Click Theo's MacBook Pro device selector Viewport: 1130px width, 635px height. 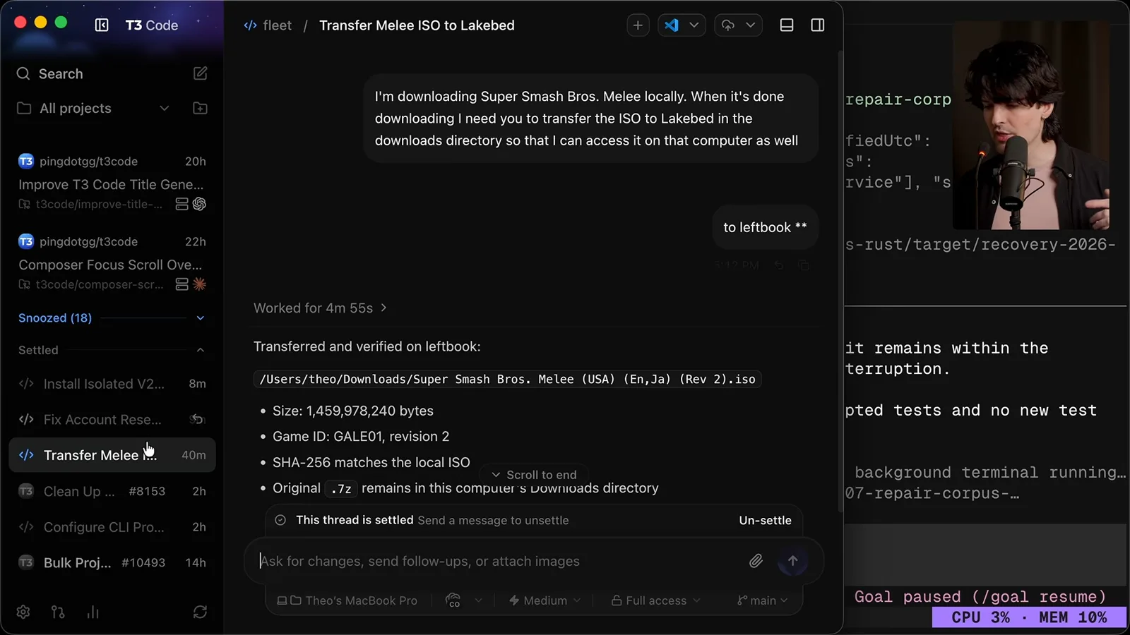(347, 600)
